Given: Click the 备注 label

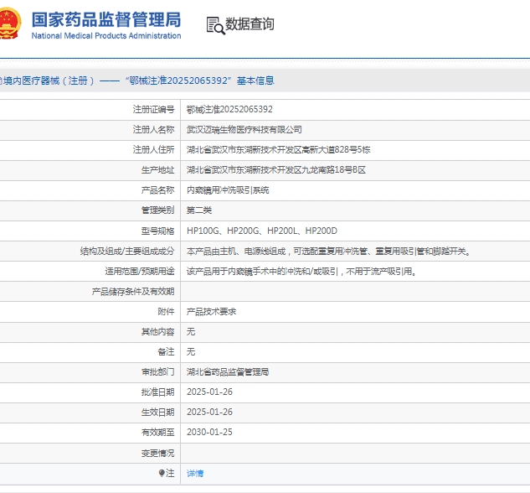Looking at the screenshot, I should (x=166, y=352).
